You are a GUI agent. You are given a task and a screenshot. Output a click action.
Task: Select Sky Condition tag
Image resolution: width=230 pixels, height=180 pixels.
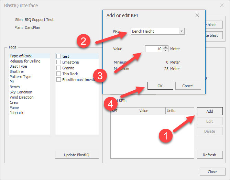click(x=30, y=92)
